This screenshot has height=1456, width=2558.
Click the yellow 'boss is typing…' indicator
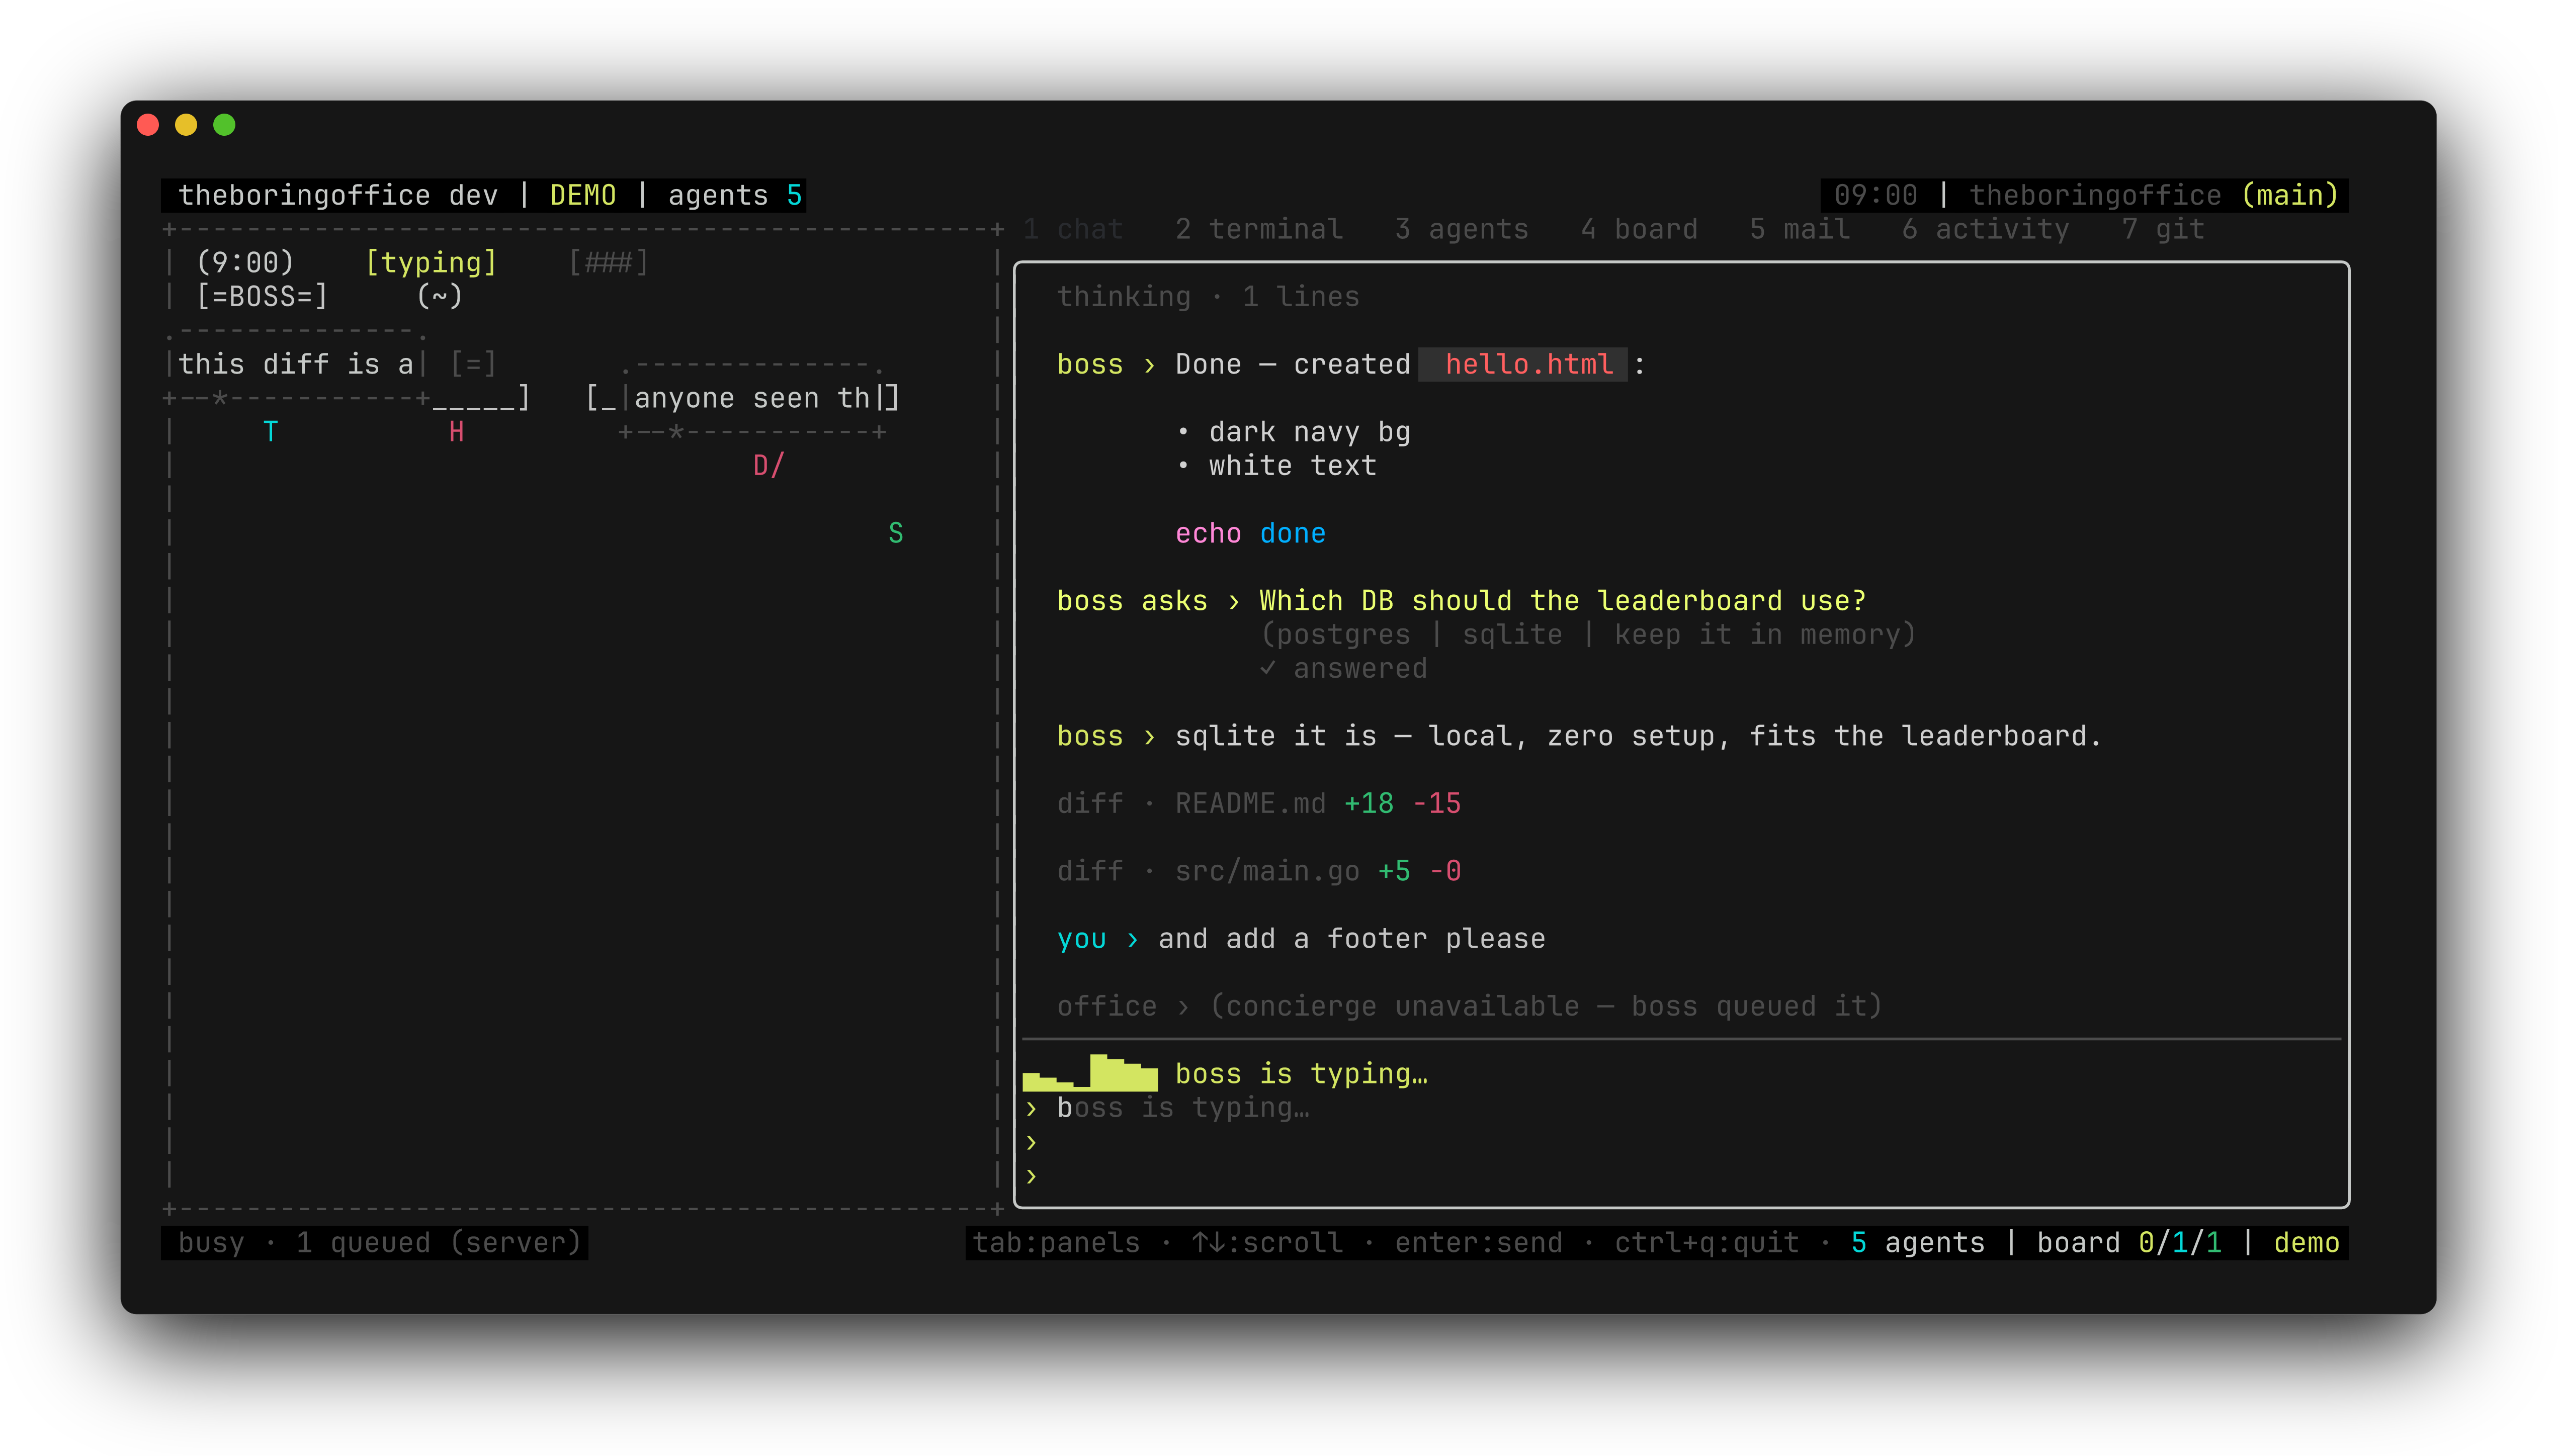tap(1301, 1074)
